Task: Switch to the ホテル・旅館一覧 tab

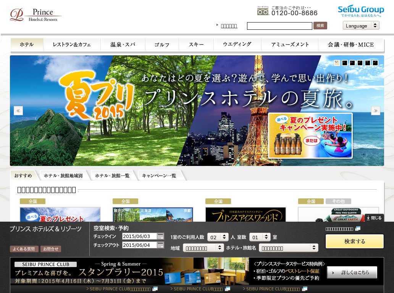Action: click(112, 175)
